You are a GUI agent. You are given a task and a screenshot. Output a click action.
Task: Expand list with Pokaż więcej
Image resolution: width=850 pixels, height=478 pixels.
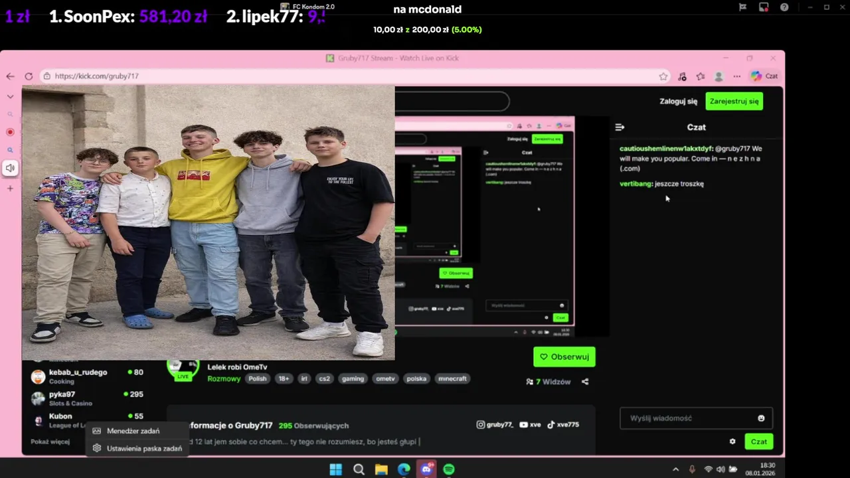[50, 441]
